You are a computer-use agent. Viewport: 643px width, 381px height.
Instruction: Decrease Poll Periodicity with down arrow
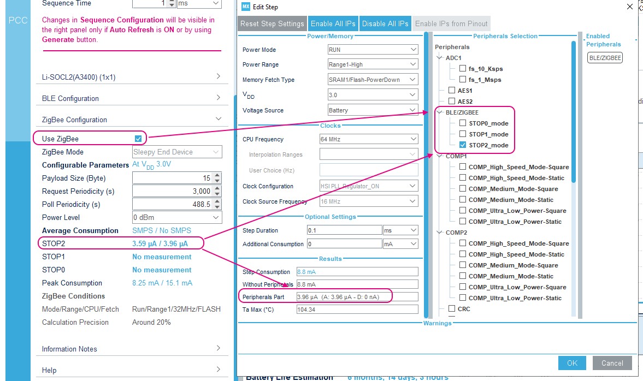(x=217, y=207)
